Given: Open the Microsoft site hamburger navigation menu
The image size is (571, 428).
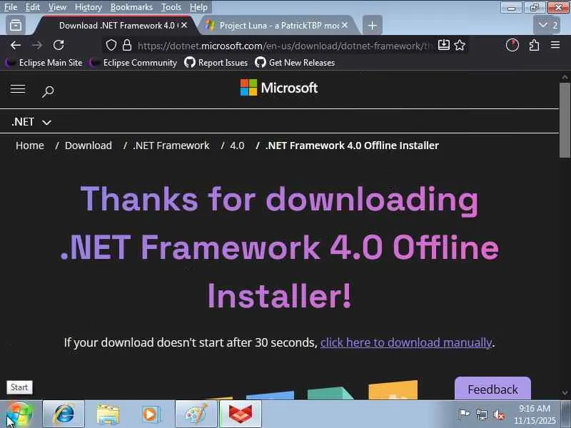Looking at the screenshot, I should tap(18, 88).
